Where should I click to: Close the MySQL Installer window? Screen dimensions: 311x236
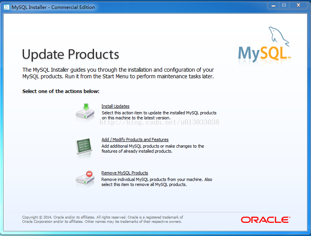pos(298,5)
